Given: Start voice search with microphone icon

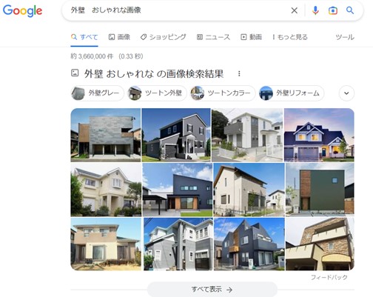Looking at the screenshot, I should [315, 10].
